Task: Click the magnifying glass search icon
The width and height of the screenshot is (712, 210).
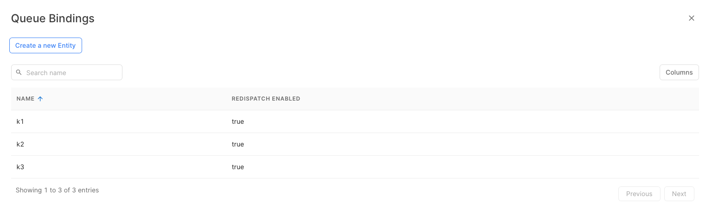Action: 19,72
